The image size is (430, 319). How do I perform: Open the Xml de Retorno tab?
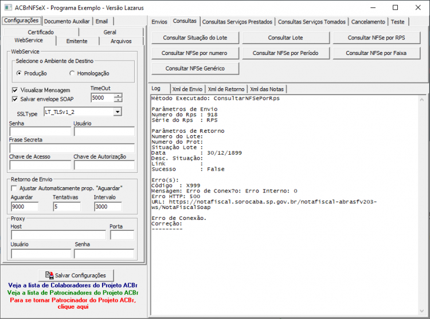(226, 89)
